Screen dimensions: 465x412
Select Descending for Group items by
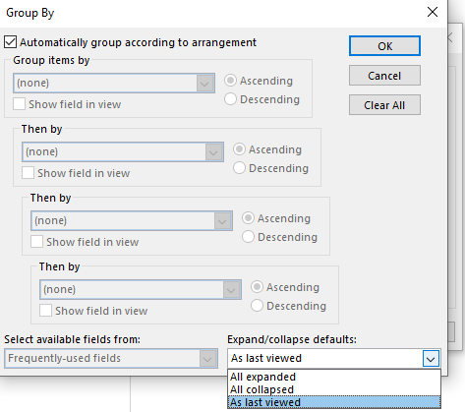pyautogui.click(x=230, y=99)
